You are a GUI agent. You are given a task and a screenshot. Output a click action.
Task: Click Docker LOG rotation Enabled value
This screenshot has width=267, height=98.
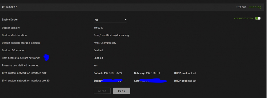tap(98, 50)
